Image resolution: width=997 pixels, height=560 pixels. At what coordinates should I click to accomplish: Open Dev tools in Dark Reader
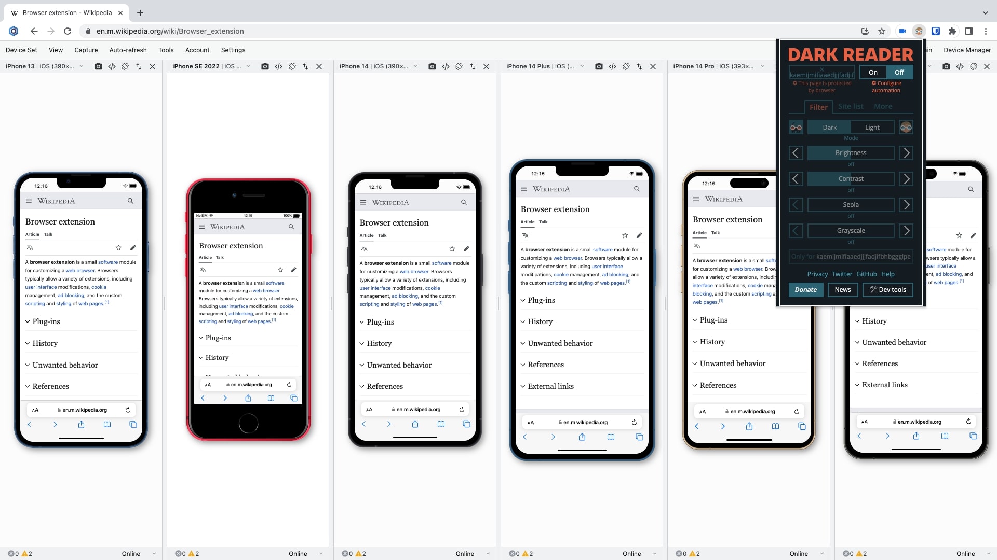coord(888,290)
